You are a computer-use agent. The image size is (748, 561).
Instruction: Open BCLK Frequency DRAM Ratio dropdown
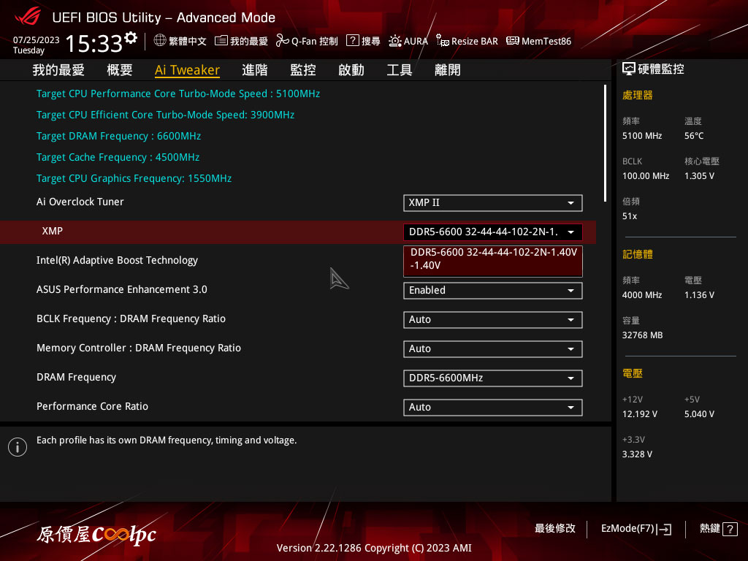click(493, 320)
